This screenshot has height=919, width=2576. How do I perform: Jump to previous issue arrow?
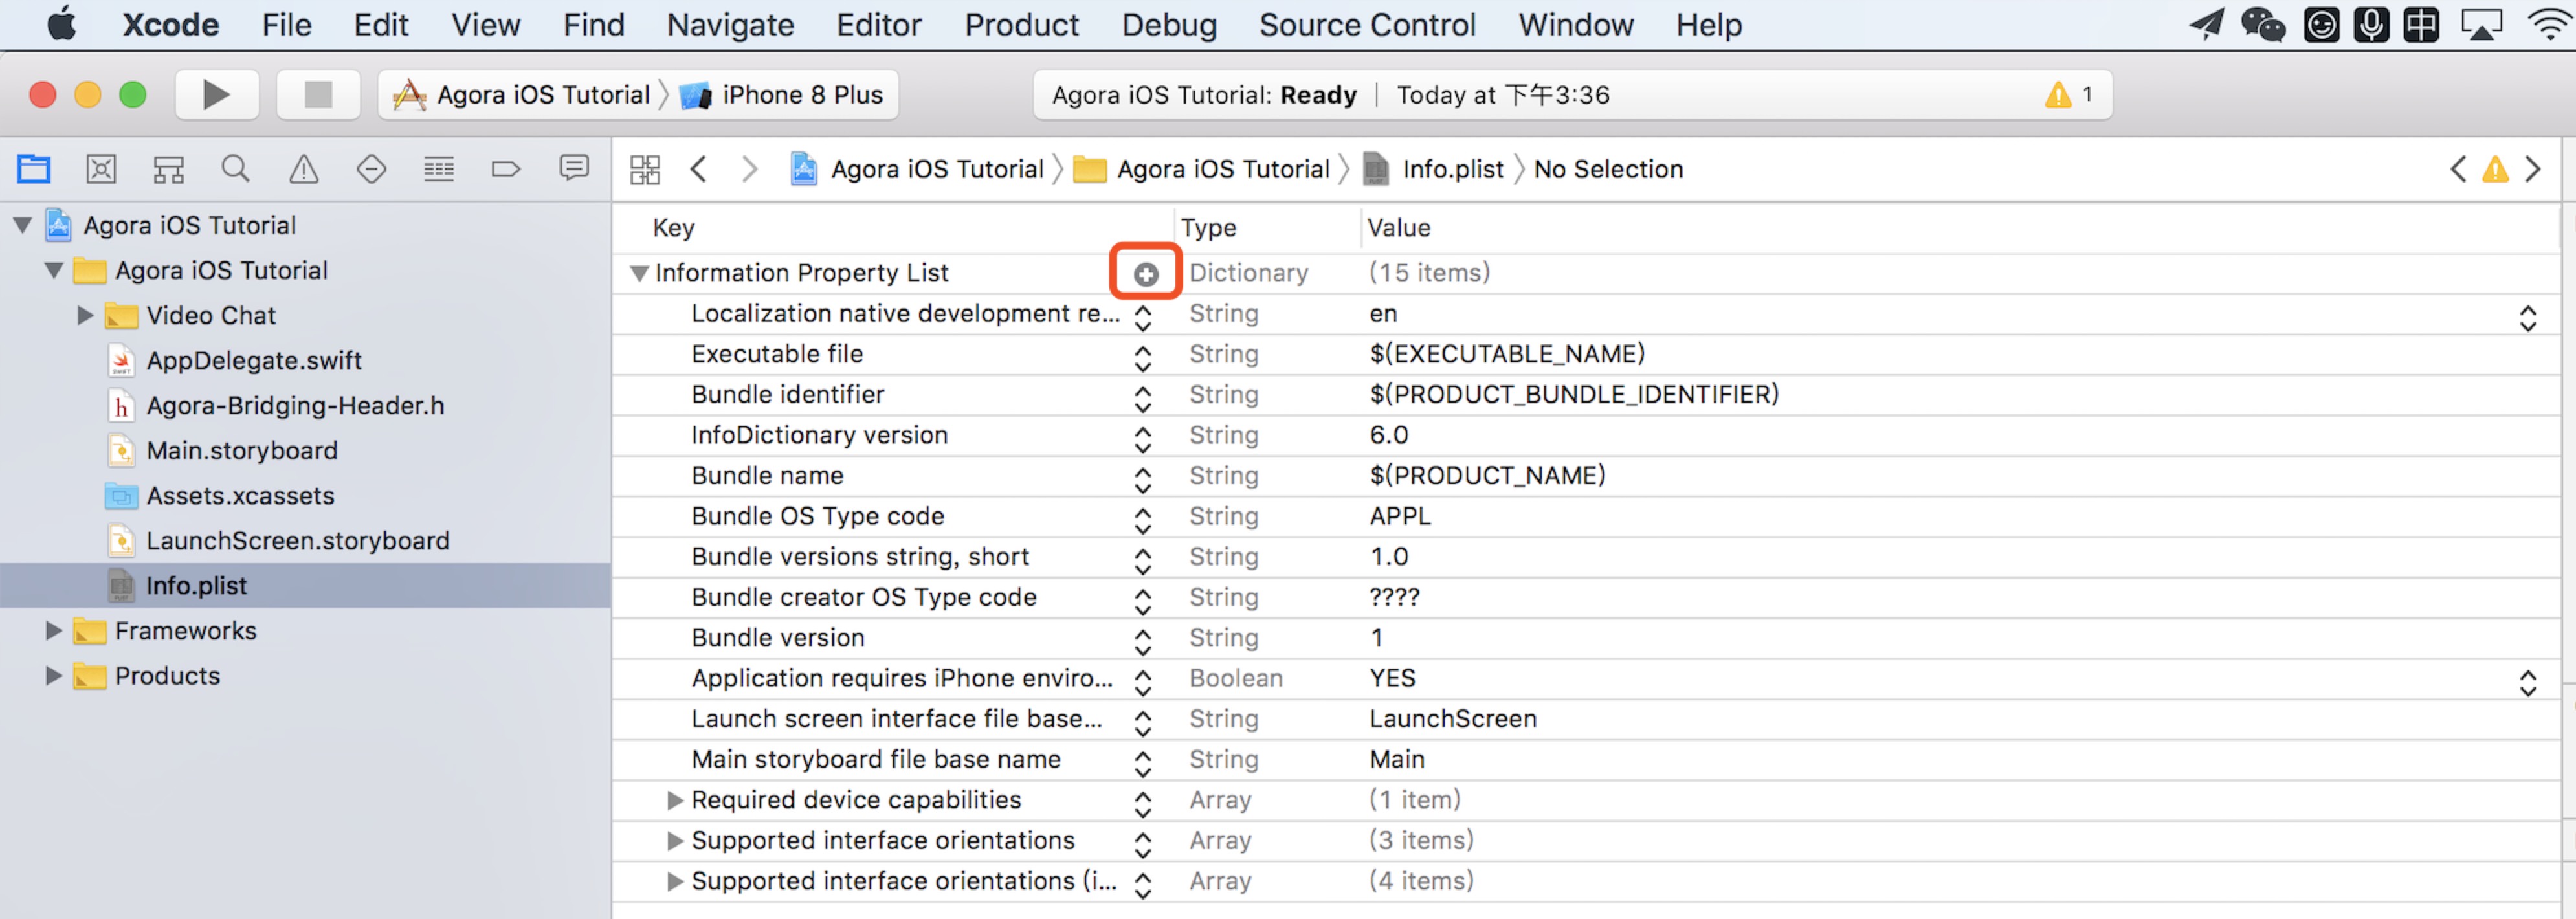pyautogui.click(x=2458, y=169)
